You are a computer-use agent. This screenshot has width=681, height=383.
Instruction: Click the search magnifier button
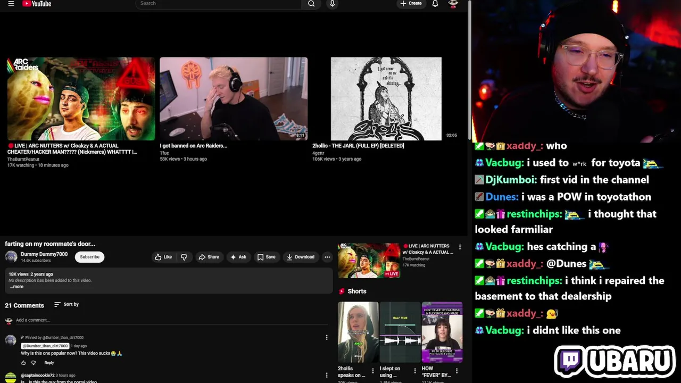point(311,4)
